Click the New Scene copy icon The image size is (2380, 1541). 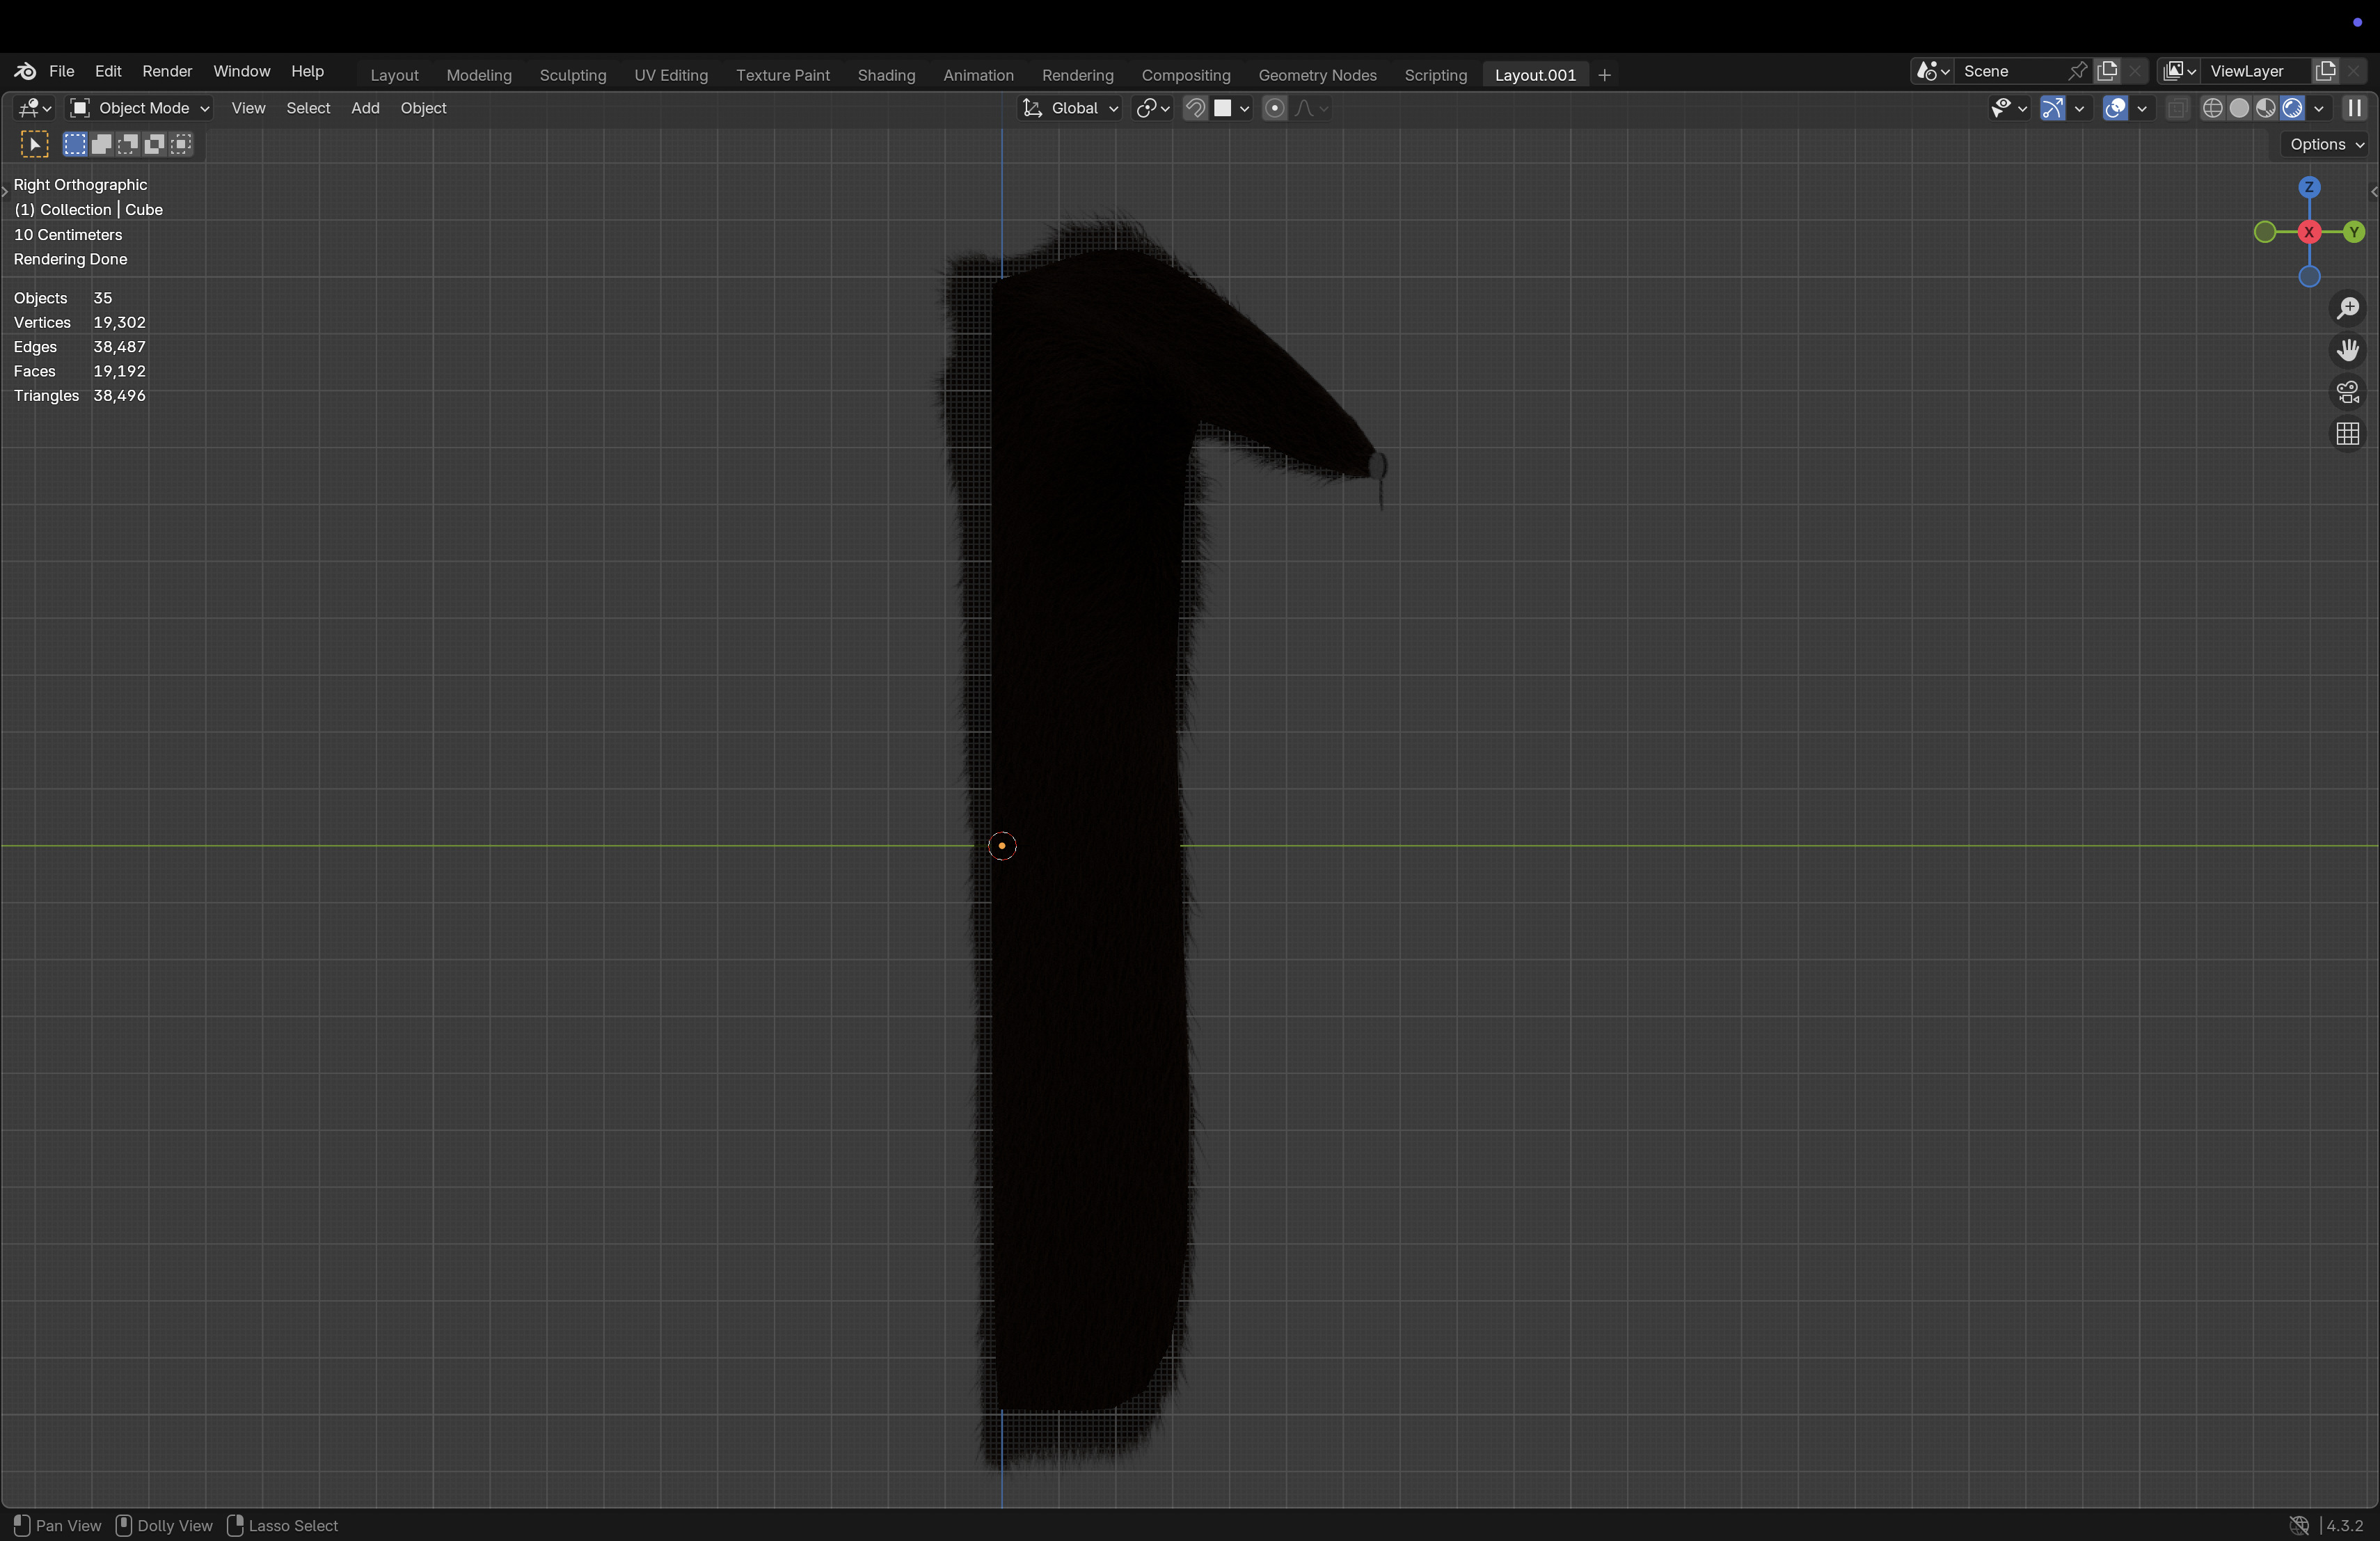[x=2107, y=71]
